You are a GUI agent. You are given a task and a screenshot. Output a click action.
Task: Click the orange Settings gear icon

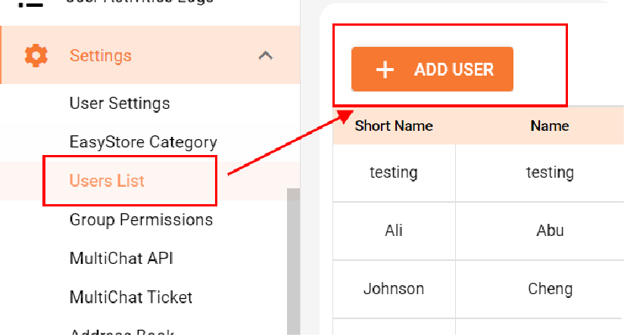36,56
